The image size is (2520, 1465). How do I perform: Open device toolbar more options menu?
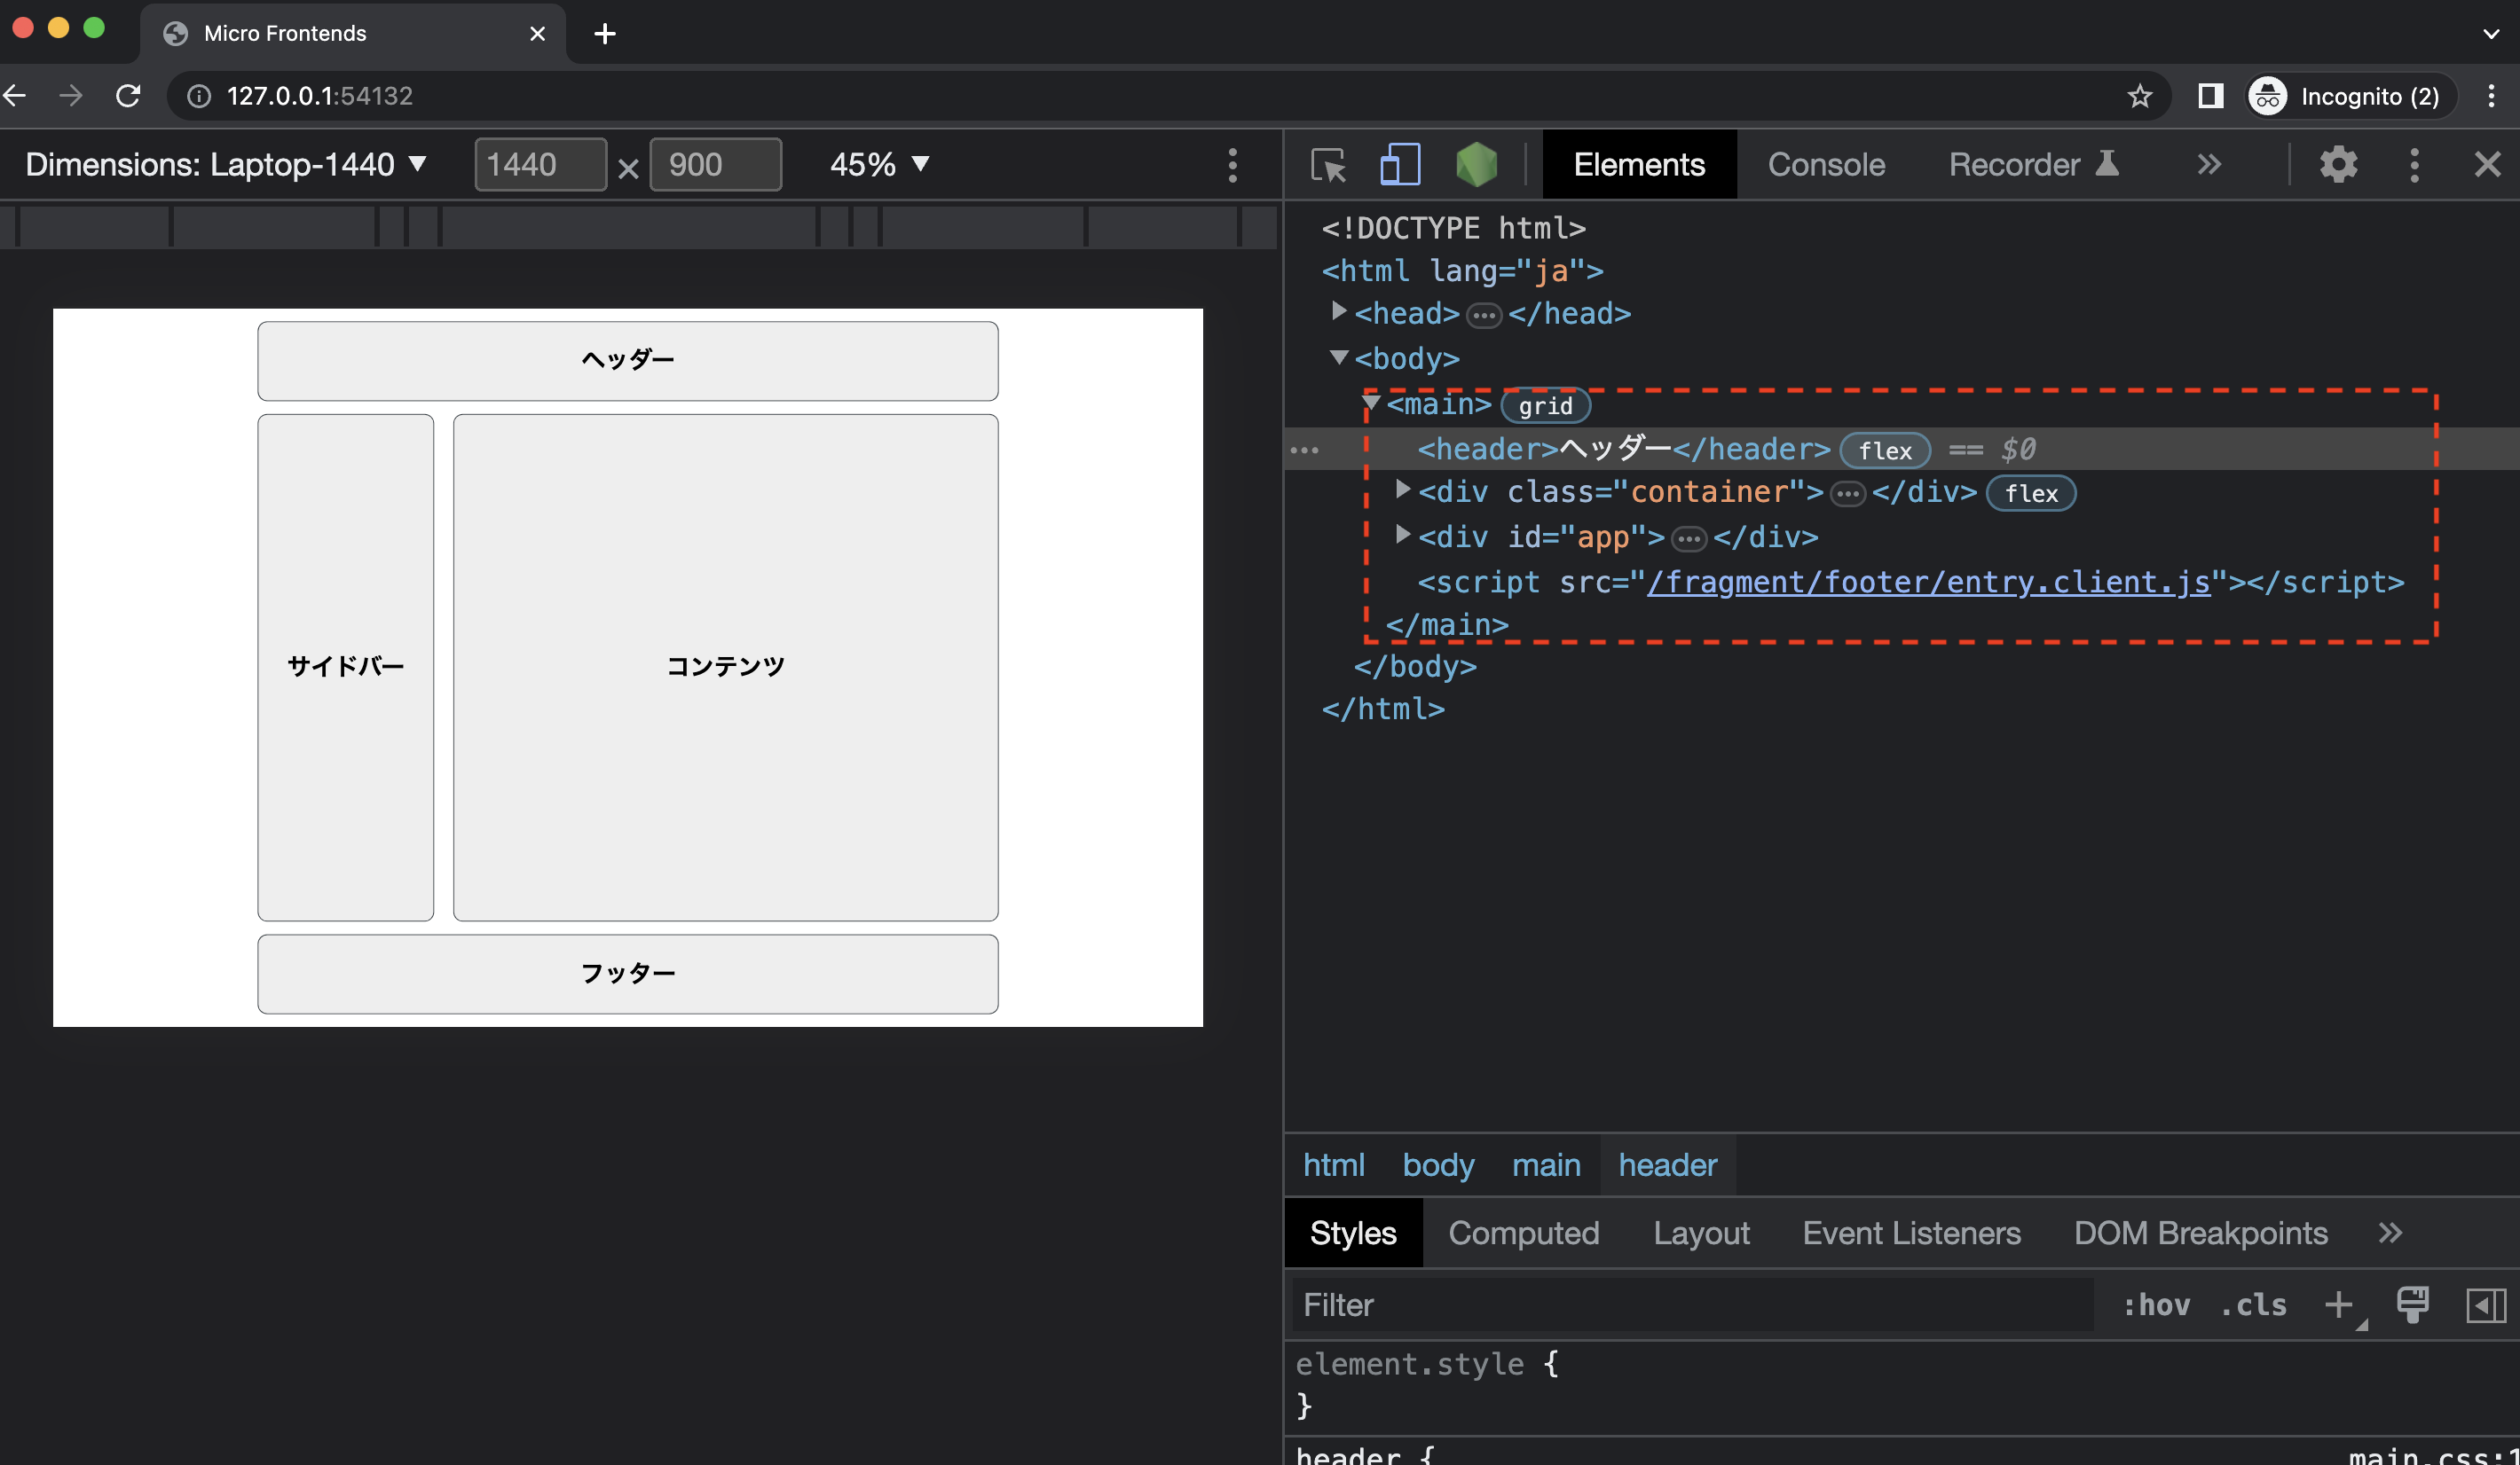1232,165
